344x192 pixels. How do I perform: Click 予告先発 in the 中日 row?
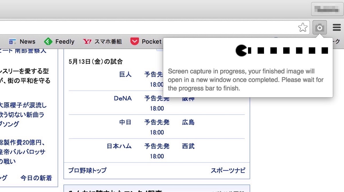(x=157, y=122)
